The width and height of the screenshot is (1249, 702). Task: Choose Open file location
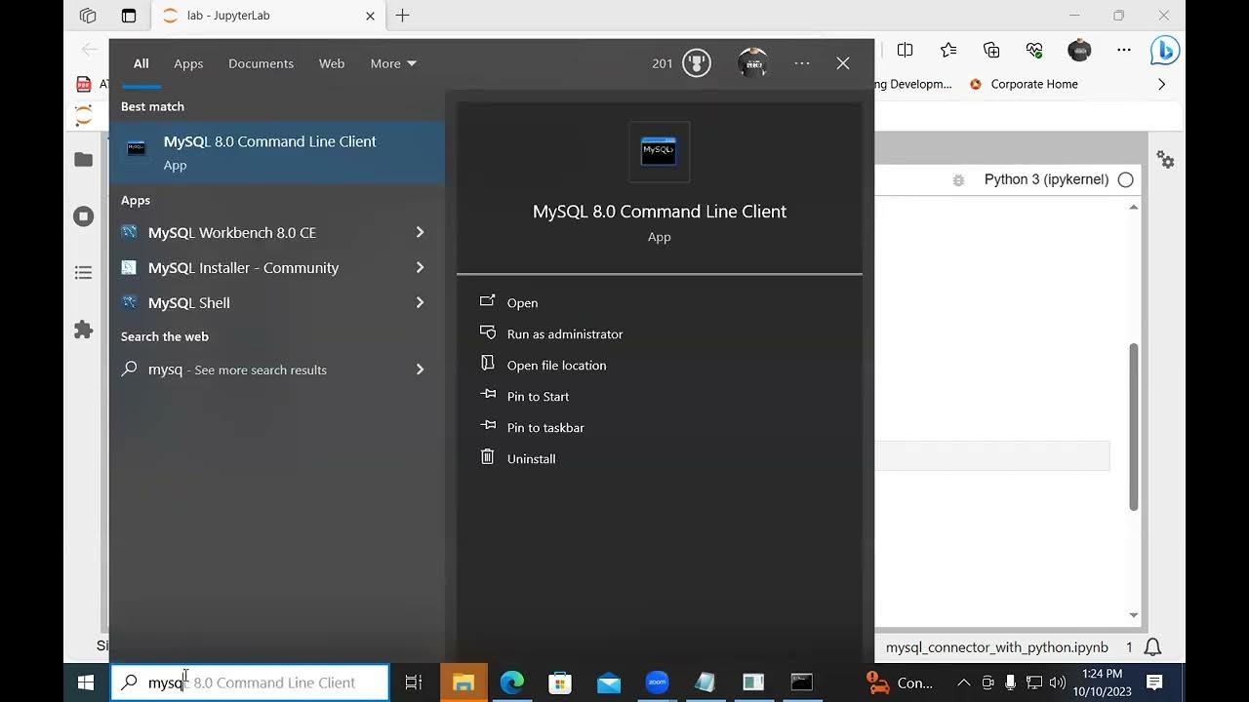click(556, 366)
